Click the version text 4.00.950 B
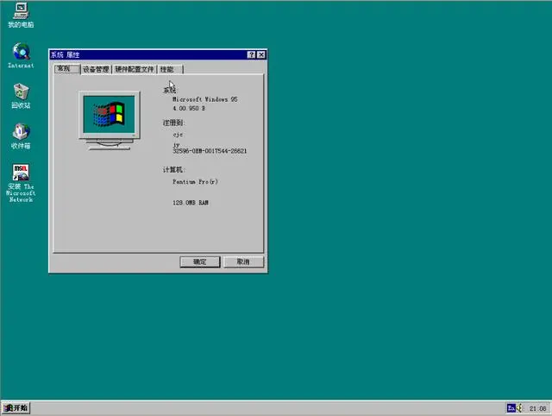The width and height of the screenshot is (552, 416). pyautogui.click(x=189, y=108)
